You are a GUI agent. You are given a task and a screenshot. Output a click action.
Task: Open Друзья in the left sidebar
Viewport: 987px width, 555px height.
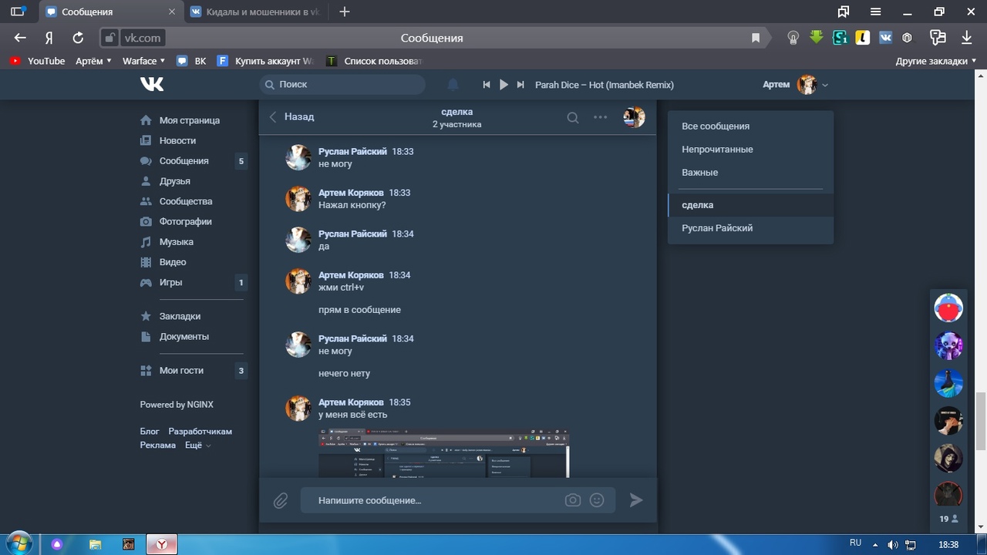point(174,181)
